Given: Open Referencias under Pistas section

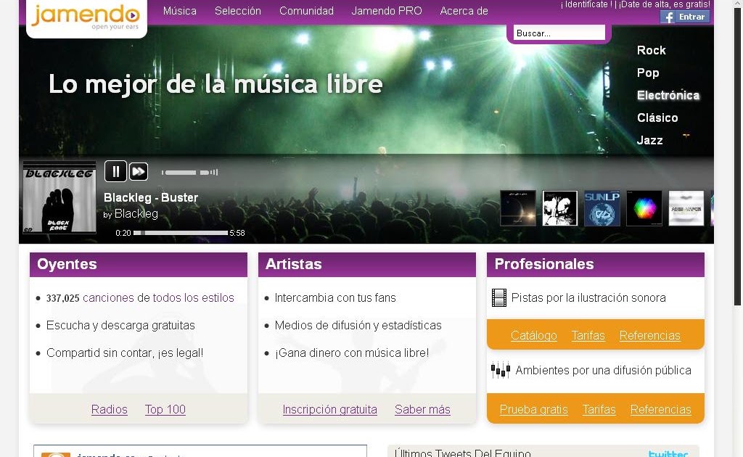Looking at the screenshot, I should point(649,335).
